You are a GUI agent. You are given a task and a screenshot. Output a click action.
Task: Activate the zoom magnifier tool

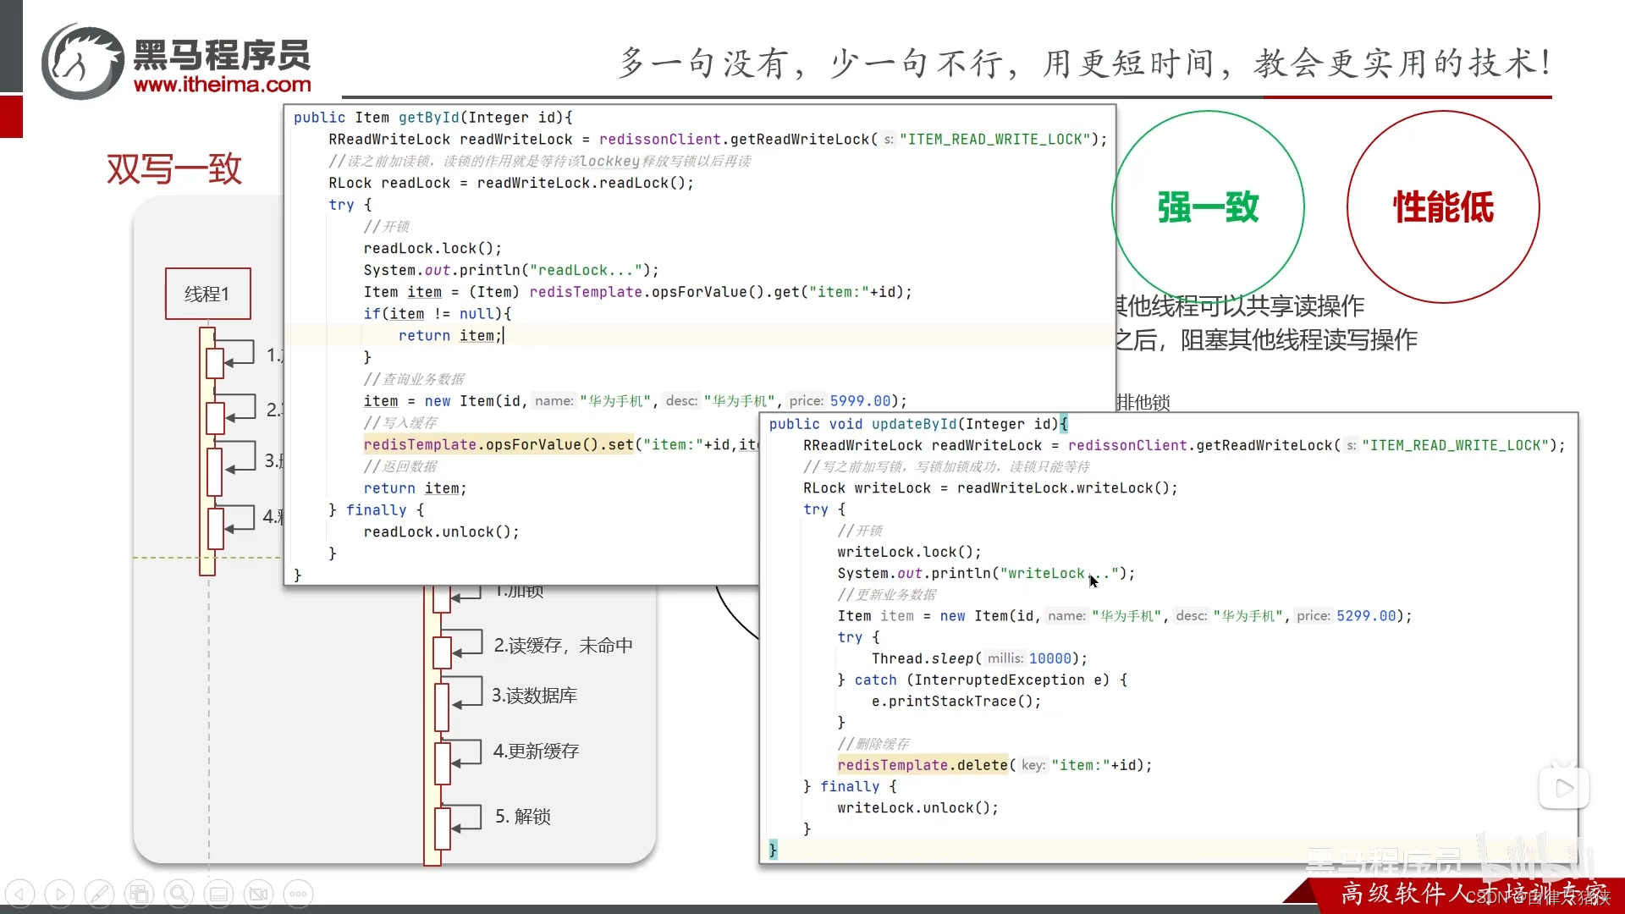179,893
